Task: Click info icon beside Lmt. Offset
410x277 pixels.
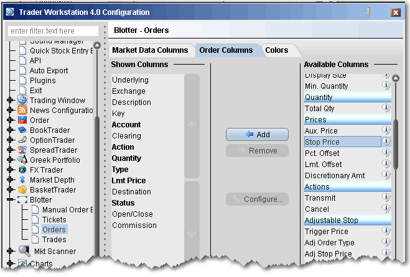Action: pos(386,164)
